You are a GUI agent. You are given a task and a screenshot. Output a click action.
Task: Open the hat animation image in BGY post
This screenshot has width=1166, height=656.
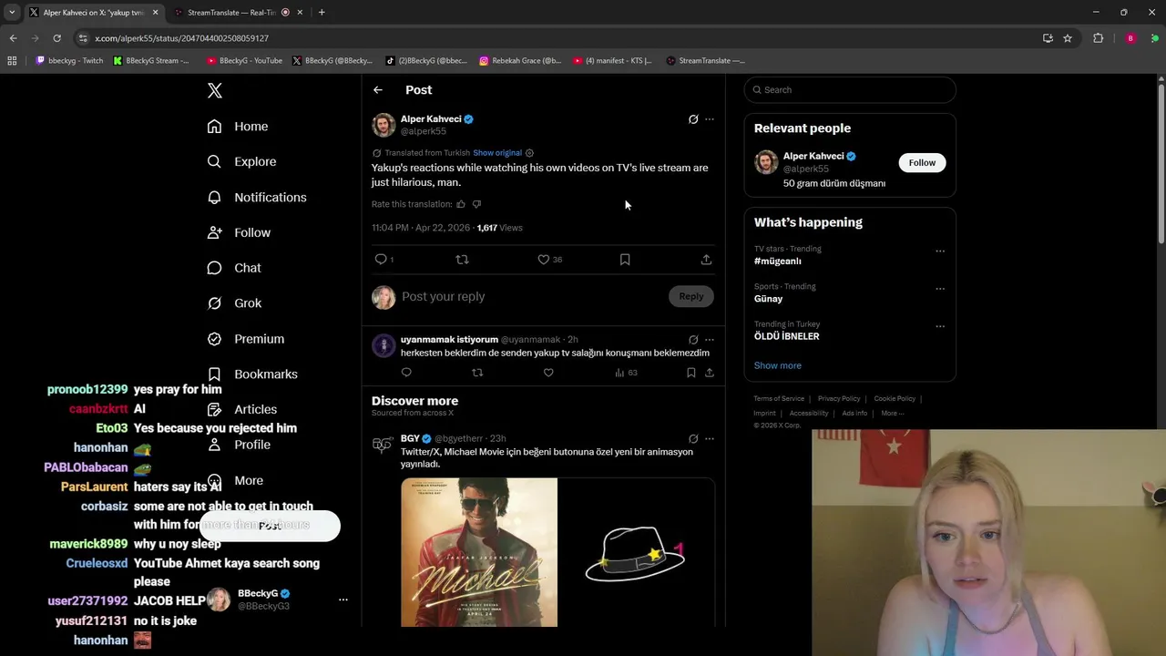[x=637, y=552]
